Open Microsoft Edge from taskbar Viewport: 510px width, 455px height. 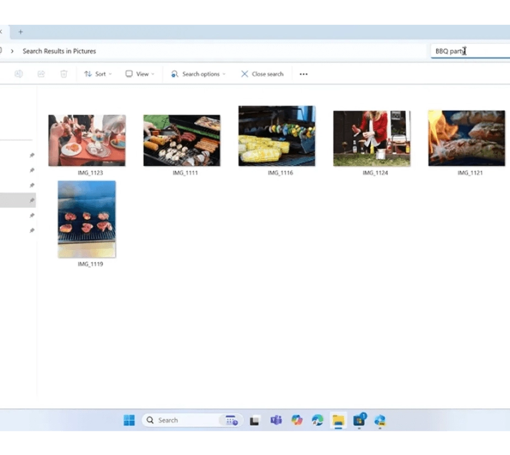click(317, 420)
